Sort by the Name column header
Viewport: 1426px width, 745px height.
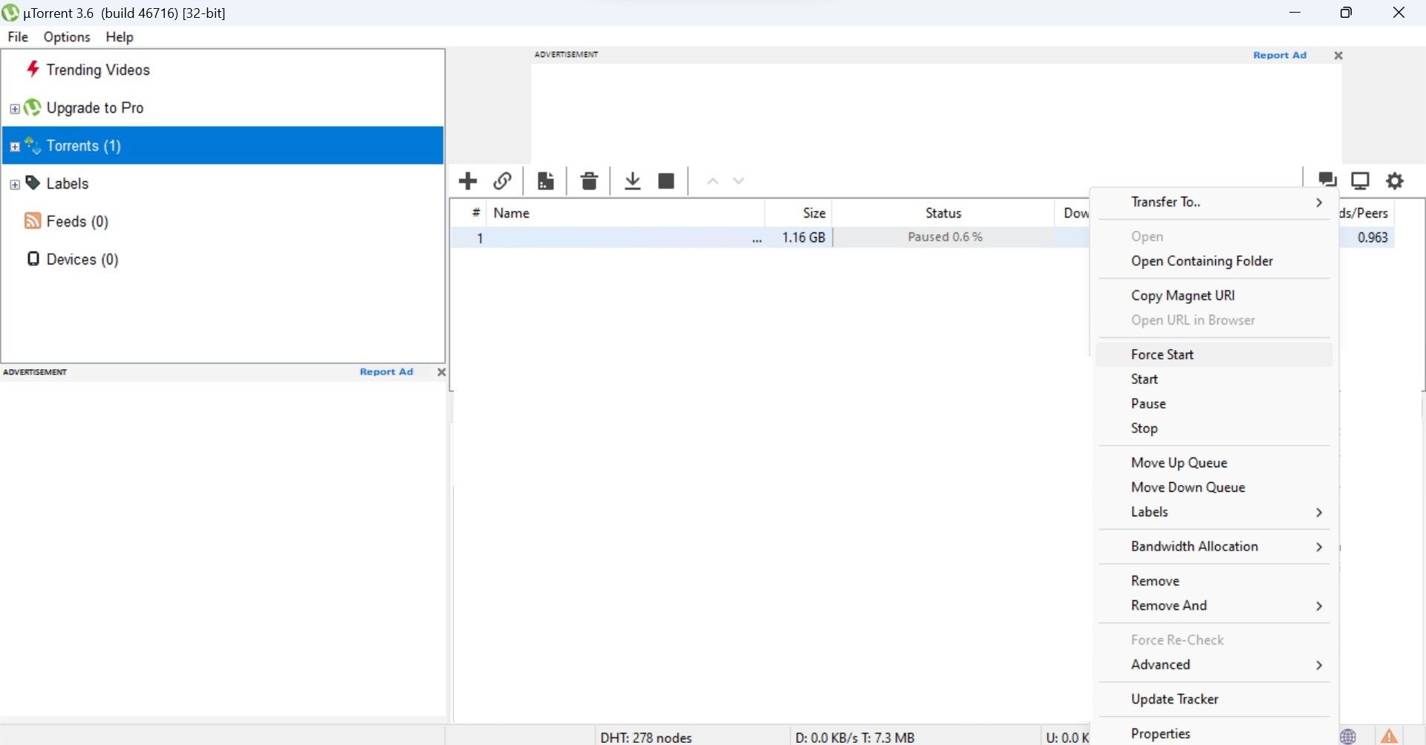pos(625,212)
